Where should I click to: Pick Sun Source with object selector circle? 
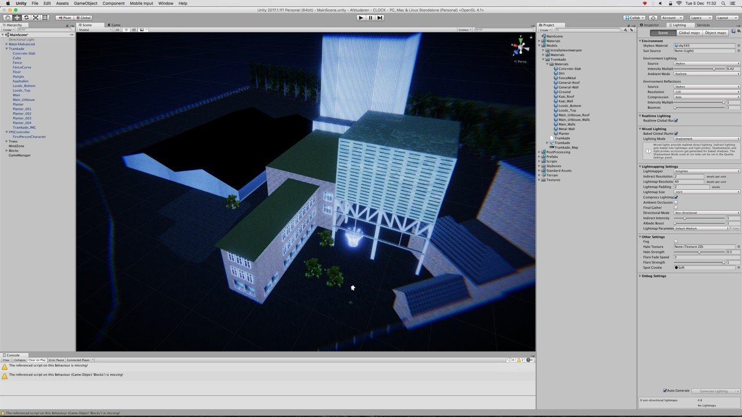pos(738,51)
